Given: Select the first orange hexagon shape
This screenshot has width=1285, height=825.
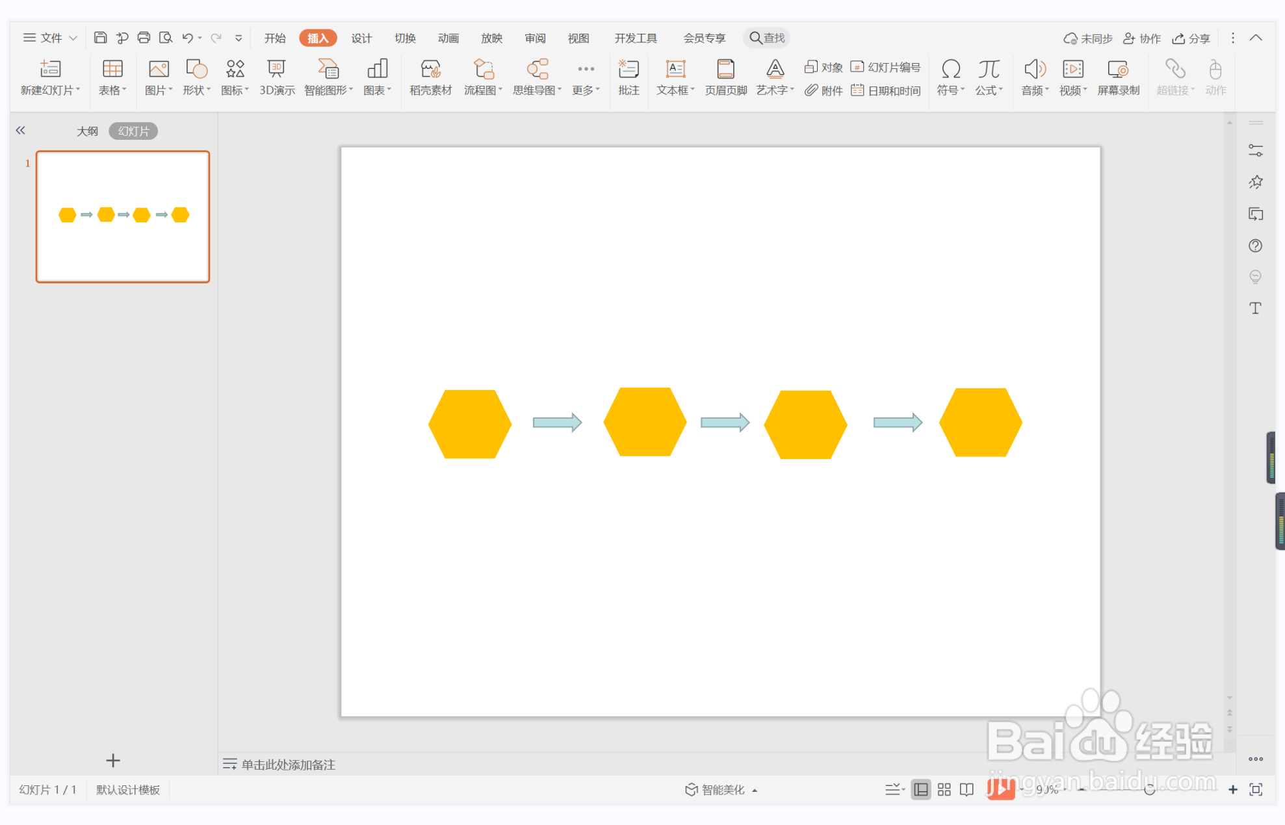Looking at the screenshot, I should tap(469, 424).
